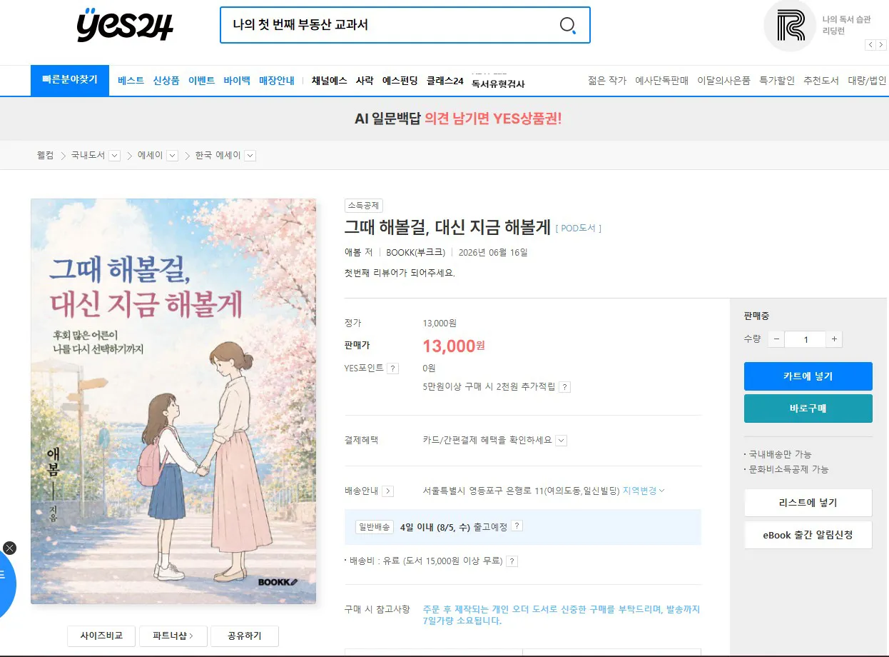Open 지역변경 dropdown

pos(644,491)
